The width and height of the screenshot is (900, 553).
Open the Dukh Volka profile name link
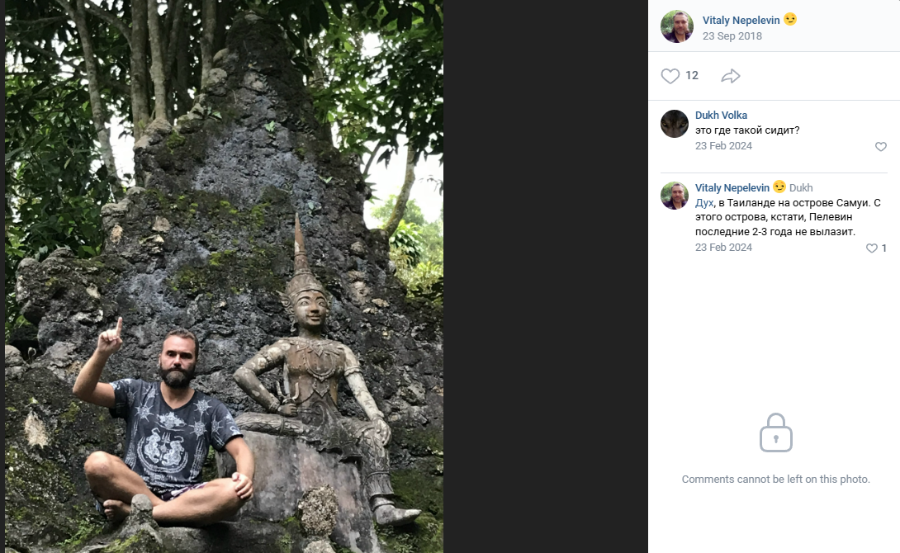(x=721, y=116)
